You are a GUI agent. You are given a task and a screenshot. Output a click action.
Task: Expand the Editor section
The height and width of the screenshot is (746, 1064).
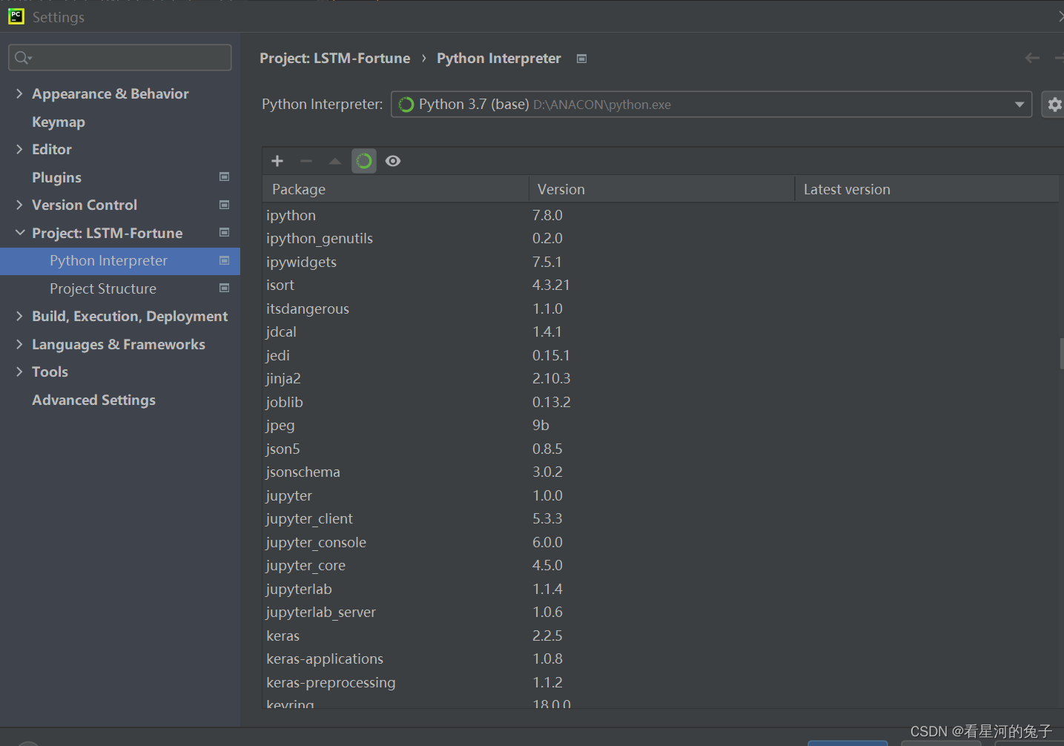click(x=19, y=149)
